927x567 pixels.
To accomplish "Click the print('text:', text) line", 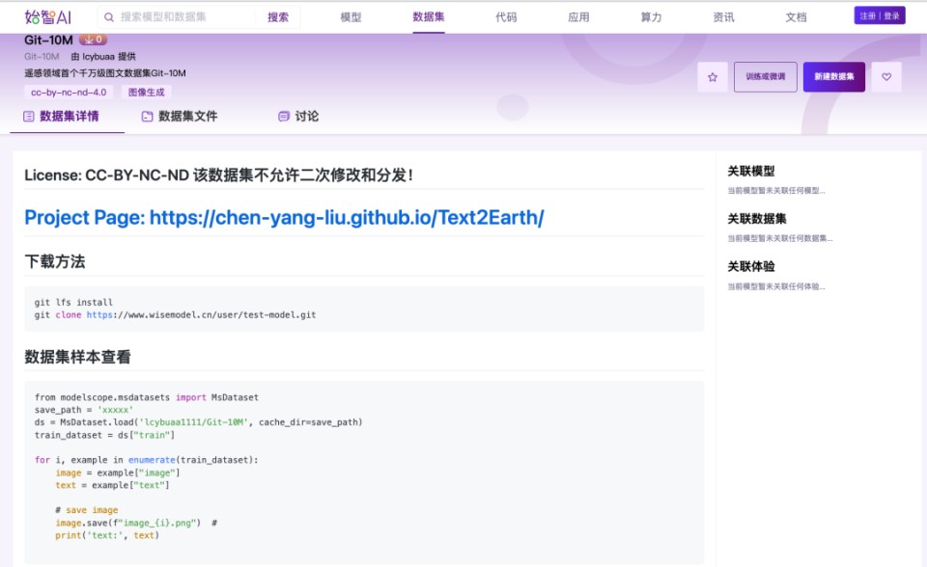I will point(107,536).
